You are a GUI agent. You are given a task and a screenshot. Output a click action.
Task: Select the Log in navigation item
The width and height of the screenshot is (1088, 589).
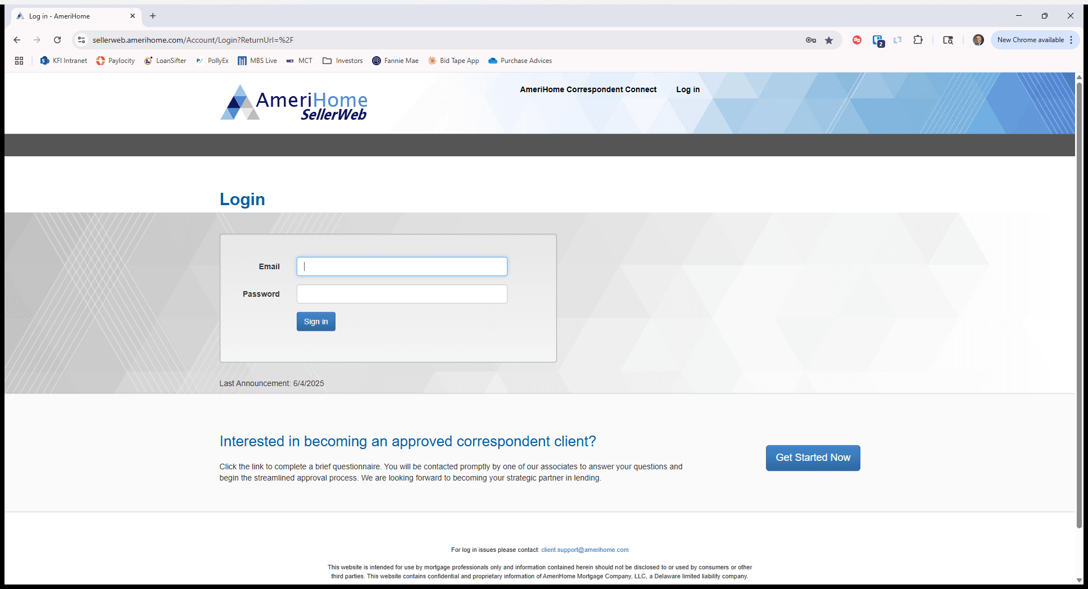pyautogui.click(x=688, y=89)
